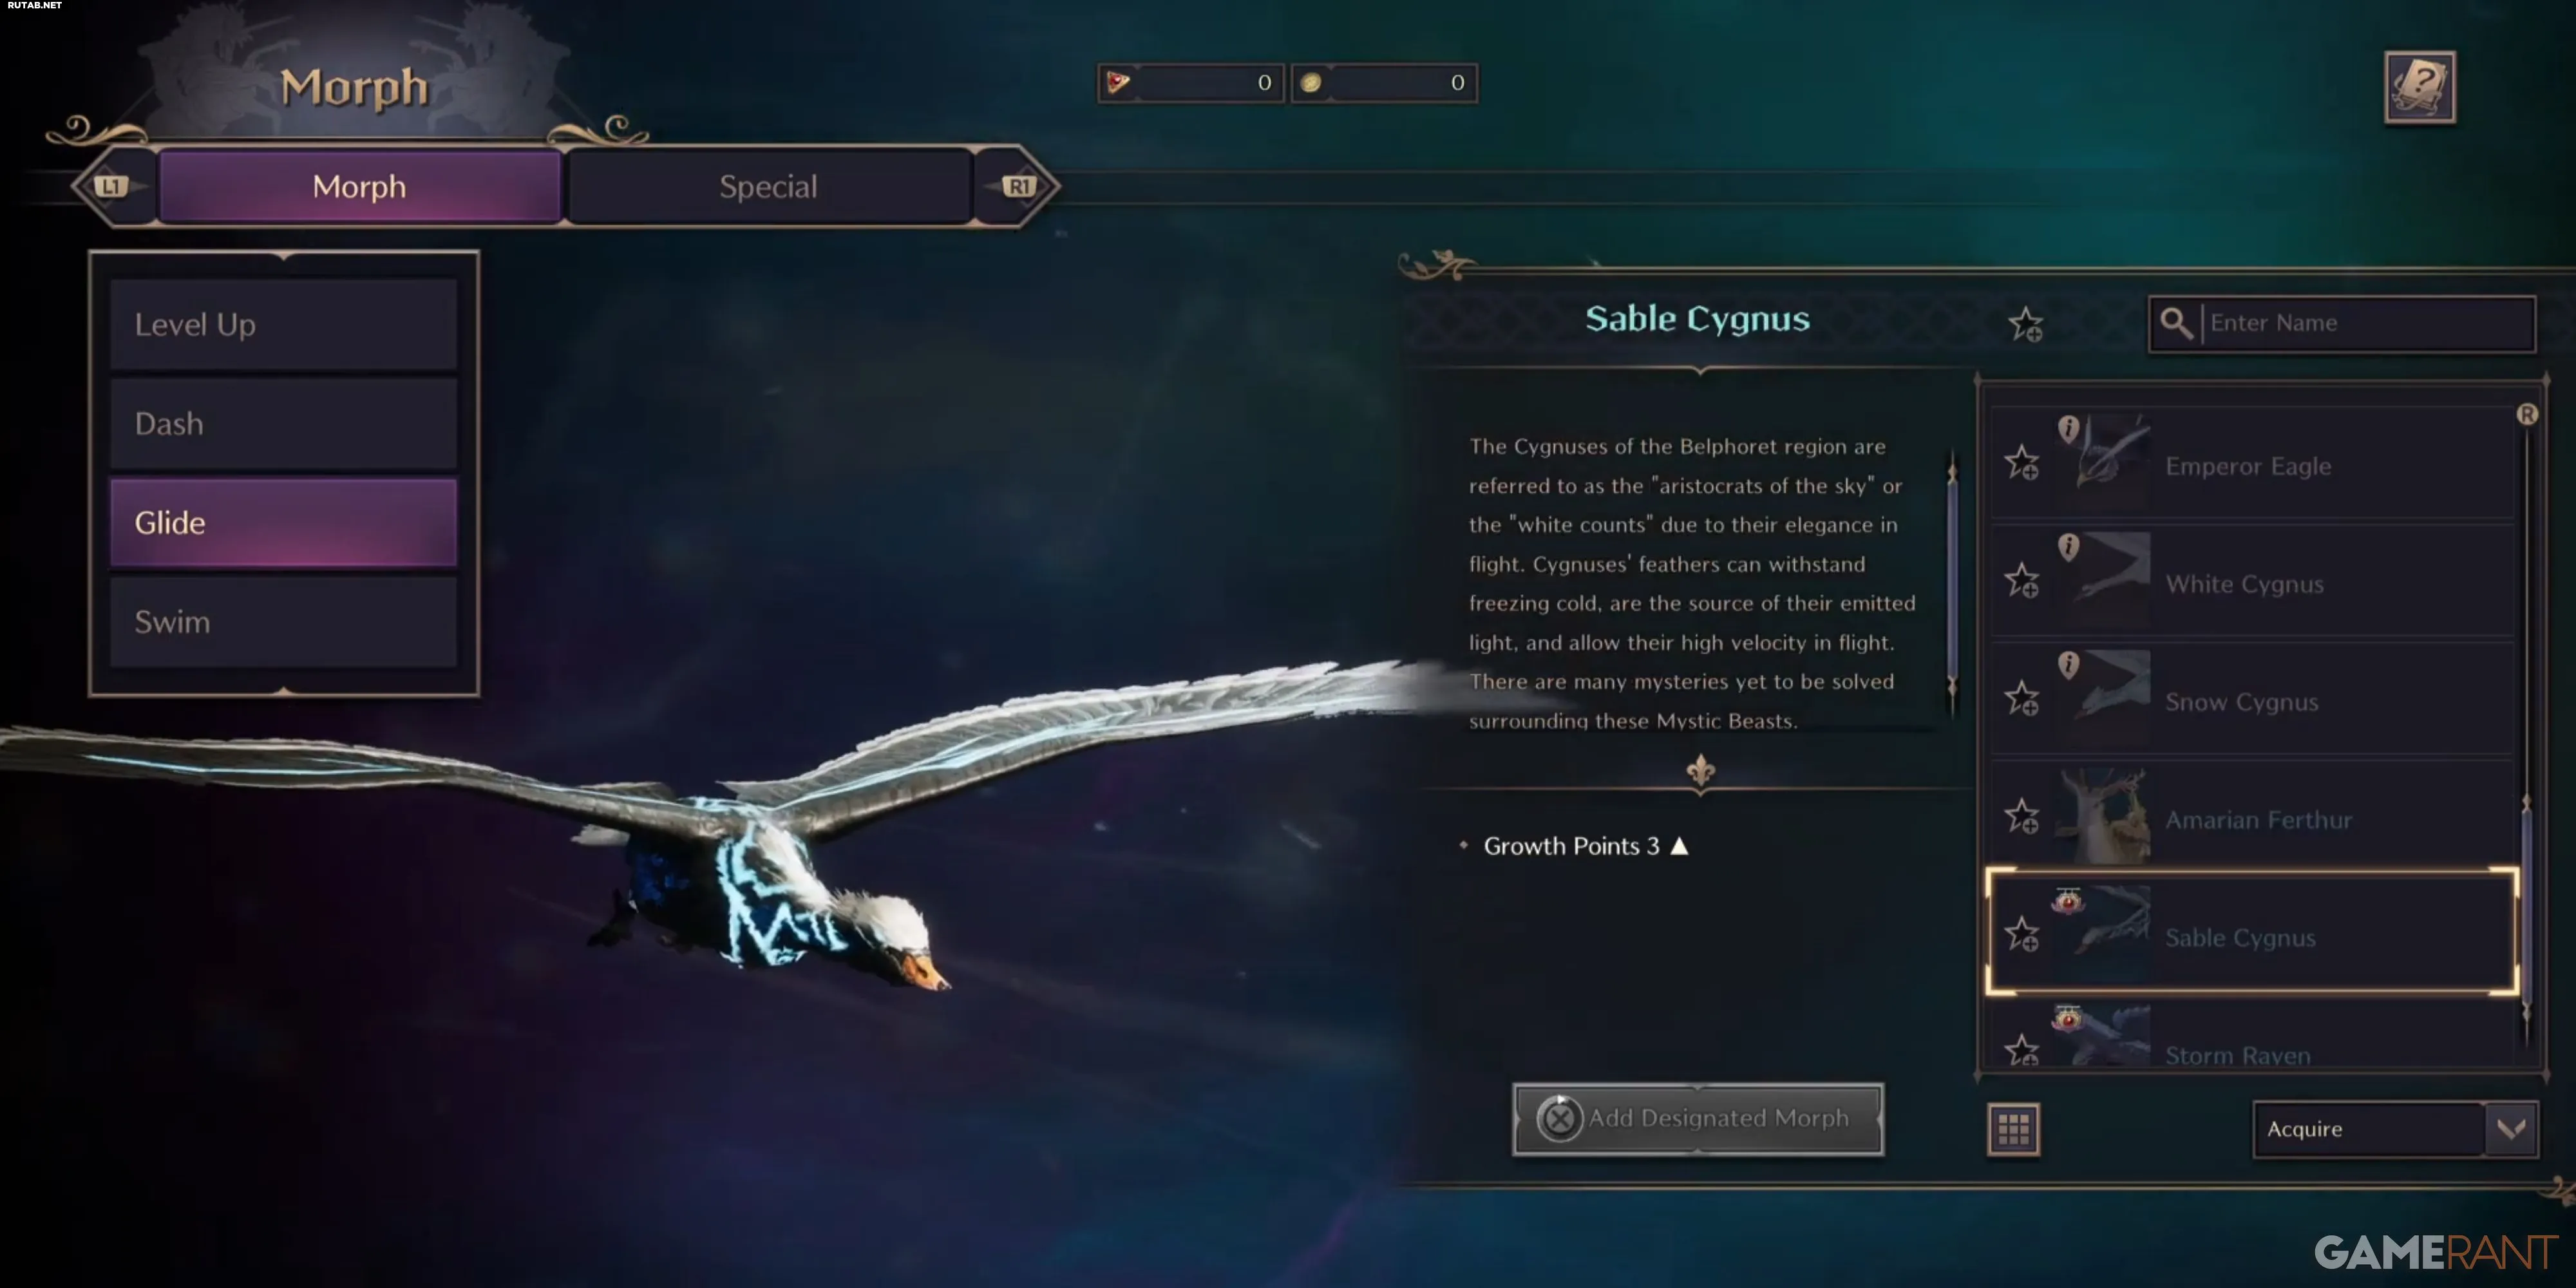Toggle favorite star for Amarian Ferthur
The width and height of the screenshot is (2576, 1288).
2021,817
